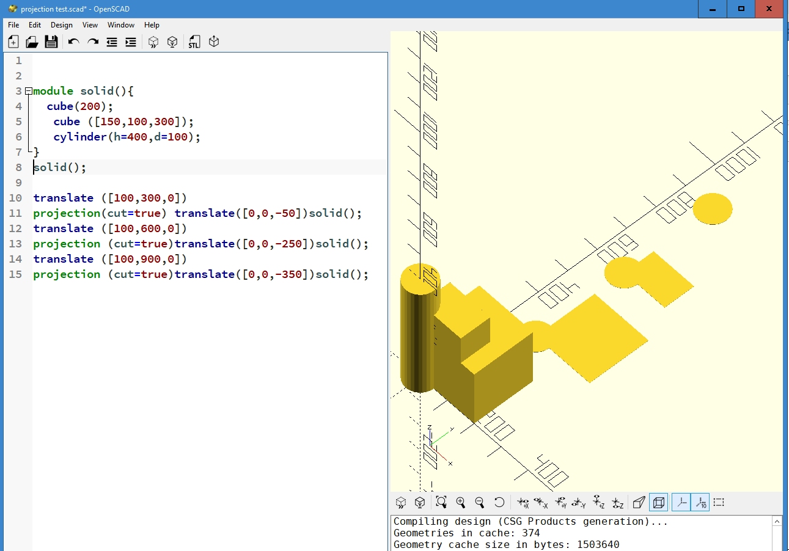The image size is (789, 551).
Task: Undo the last edit
Action: [x=74, y=42]
